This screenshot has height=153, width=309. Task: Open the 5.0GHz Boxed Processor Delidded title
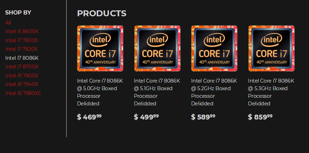pyautogui.click(x=100, y=92)
